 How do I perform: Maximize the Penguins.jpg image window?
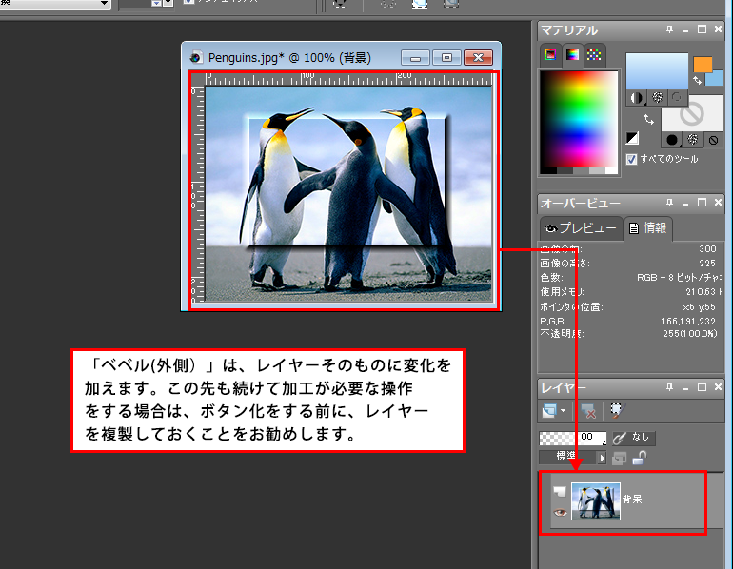[x=446, y=57]
